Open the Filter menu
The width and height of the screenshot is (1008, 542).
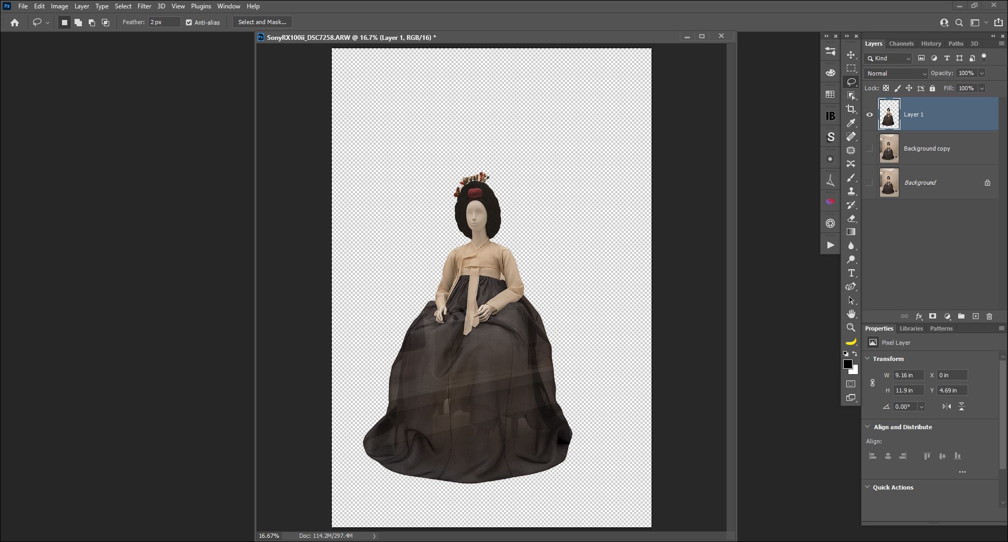point(144,6)
